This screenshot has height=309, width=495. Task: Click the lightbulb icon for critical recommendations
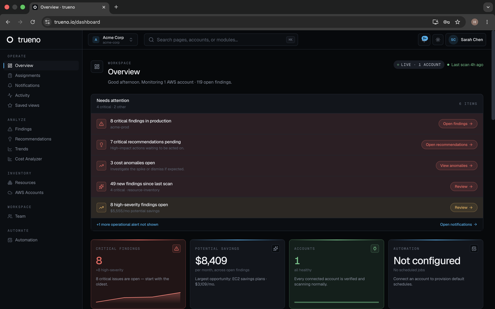(x=101, y=145)
